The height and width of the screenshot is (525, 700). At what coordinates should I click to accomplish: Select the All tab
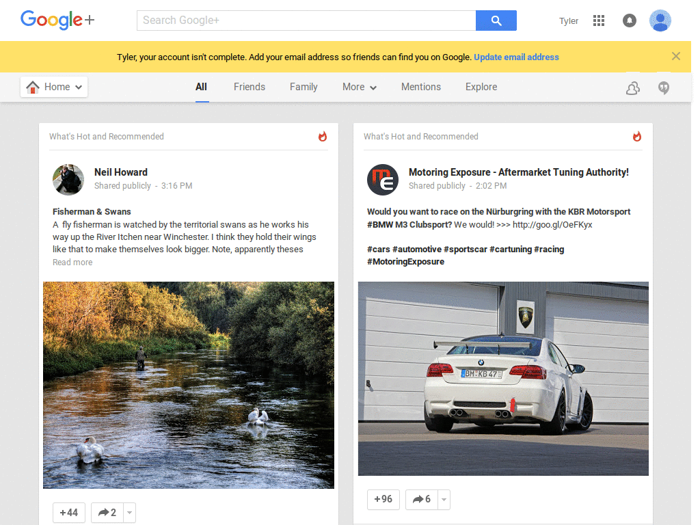pyautogui.click(x=202, y=87)
